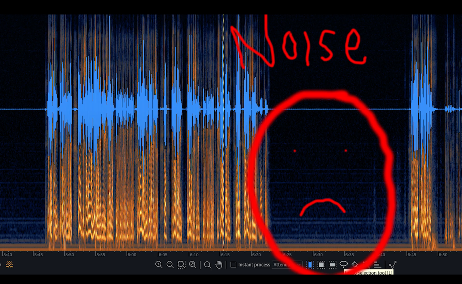
Task: Click the 6:05 mark on the time ruler
Action: 163,255
